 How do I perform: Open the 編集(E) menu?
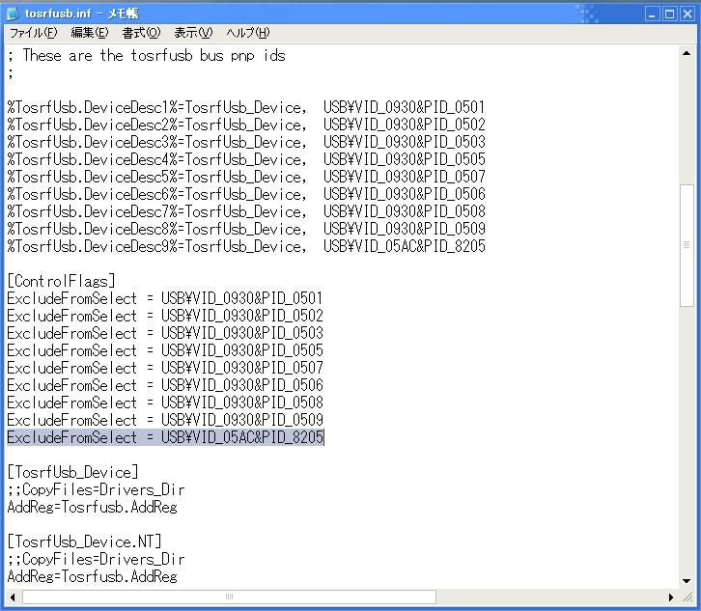[89, 33]
